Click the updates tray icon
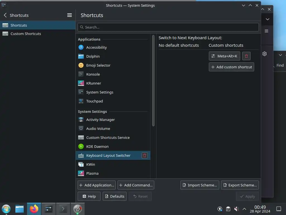Screen dimensions: 286x215 [x=220, y=209]
